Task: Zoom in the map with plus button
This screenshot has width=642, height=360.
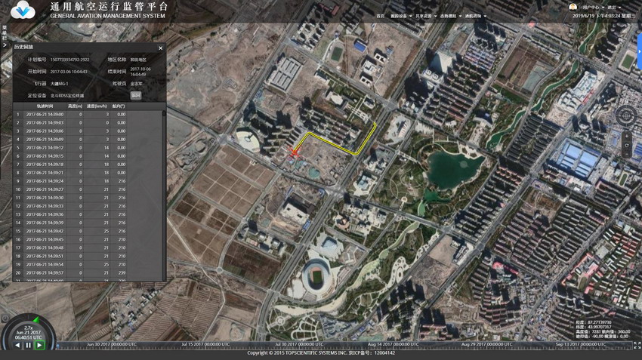Action: click(626, 136)
